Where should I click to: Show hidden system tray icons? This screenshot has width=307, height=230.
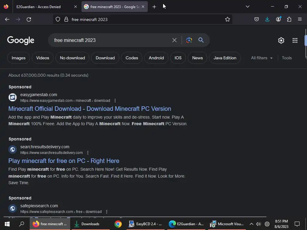(252, 224)
